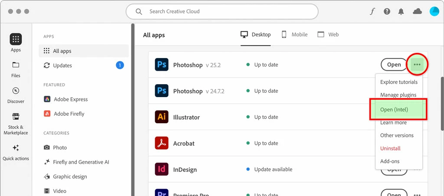Viewport: 444px width, 196px height.
Task: Click the Acrobat app name
Action: click(x=184, y=144)
